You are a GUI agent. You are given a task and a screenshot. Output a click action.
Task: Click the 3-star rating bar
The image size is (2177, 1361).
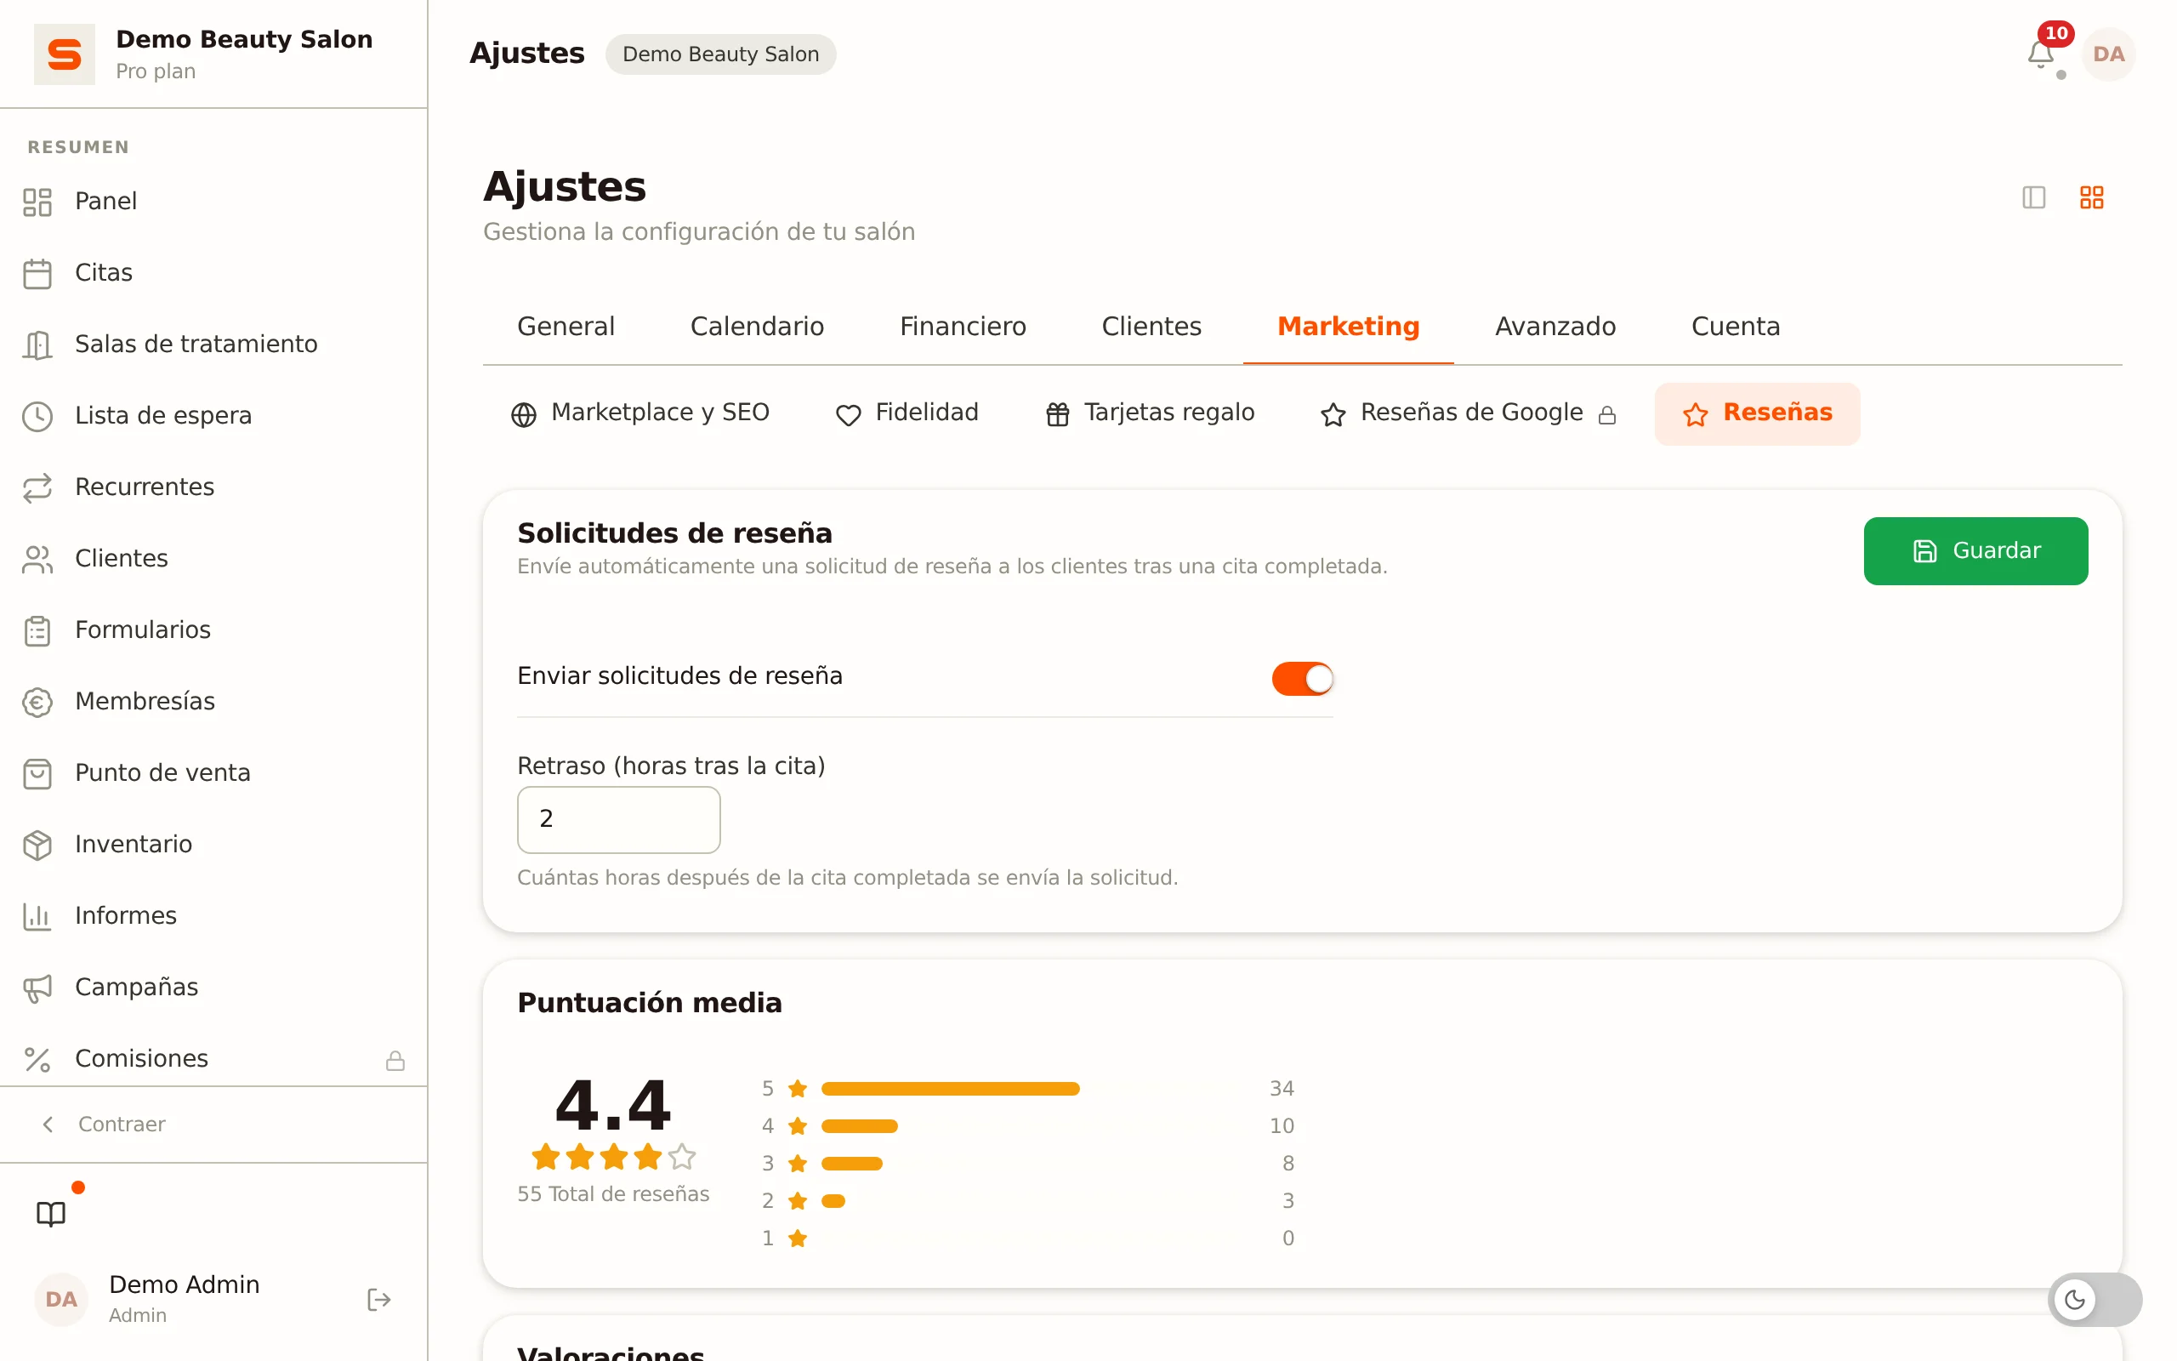pos(852,1163)
